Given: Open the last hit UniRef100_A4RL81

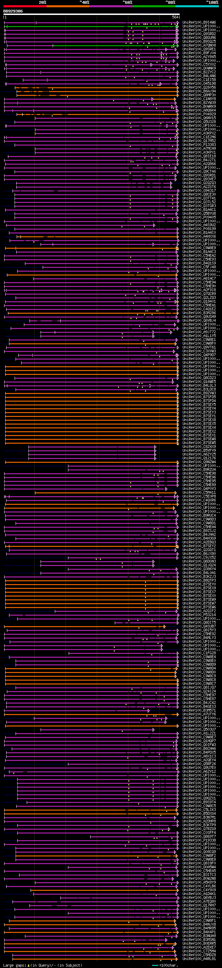Looking at the screenshot, I should coord(199,958).
